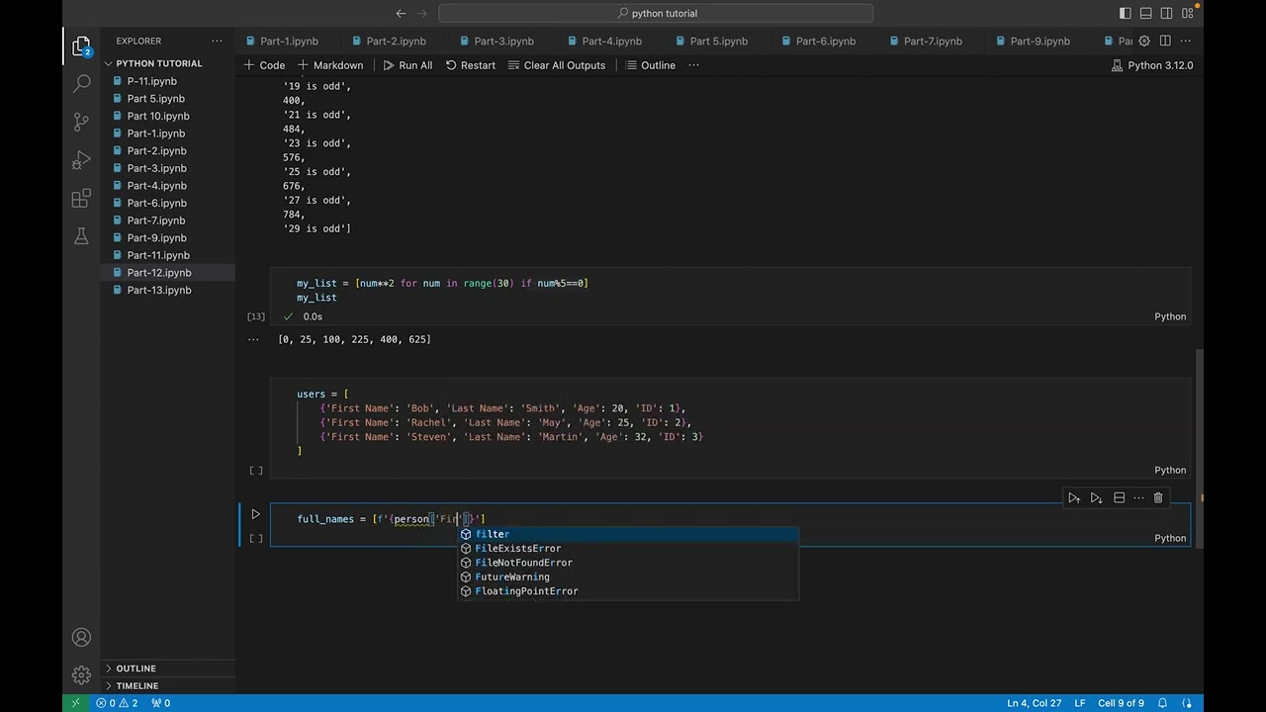Open forwarded ports status item
Viewport: 1266px width, 712px height.
(x=160, y=703)
